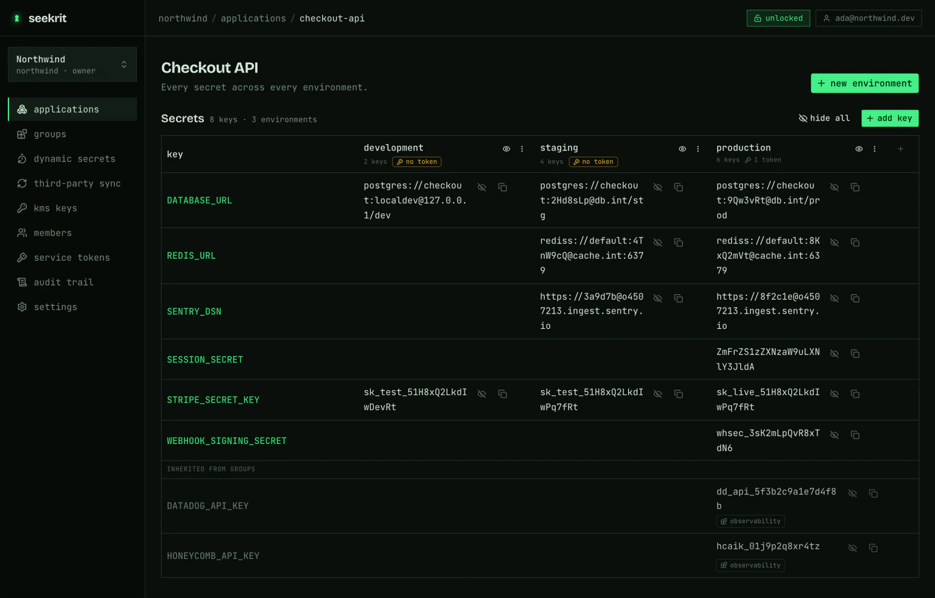Open staging environment options menu
Image resolution: width=935 pixels, height=598 pixels.
pyautogui.click(x=698, y=149)
